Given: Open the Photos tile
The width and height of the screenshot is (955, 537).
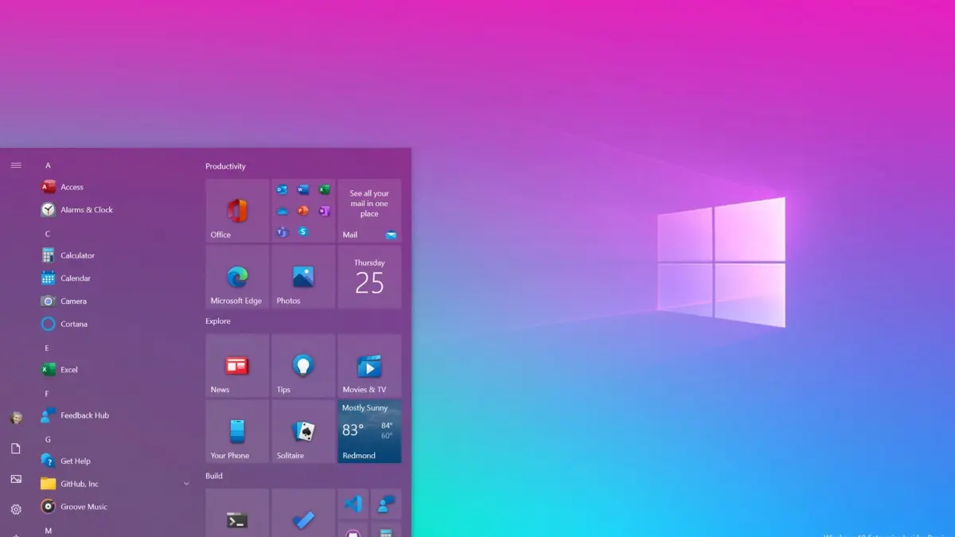Looking at the screenshot, I should [x=303, y=277].
